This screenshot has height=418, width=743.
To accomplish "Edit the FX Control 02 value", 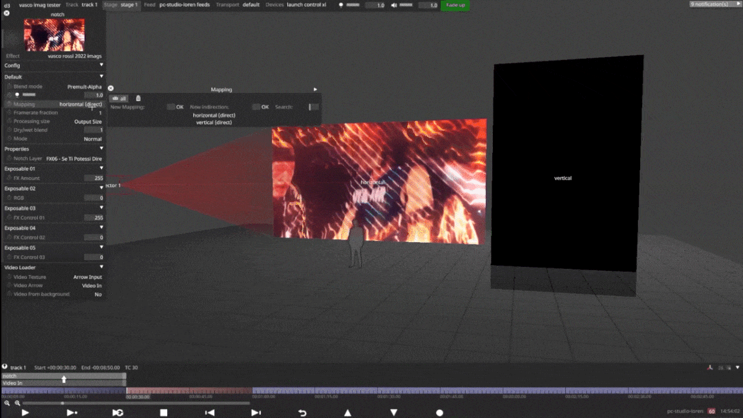I will click(x=94, y=237).
